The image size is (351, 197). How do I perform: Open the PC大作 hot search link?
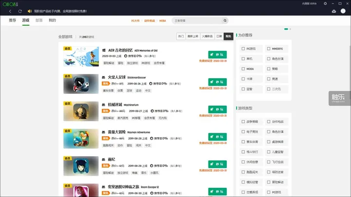[135, 21]
